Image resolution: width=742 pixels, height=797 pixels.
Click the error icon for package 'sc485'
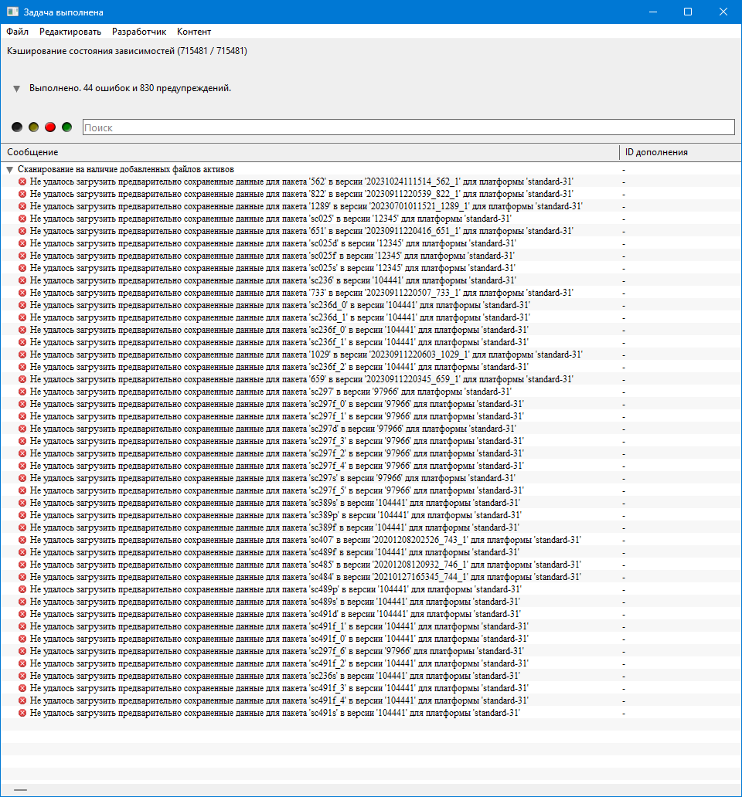22,565
